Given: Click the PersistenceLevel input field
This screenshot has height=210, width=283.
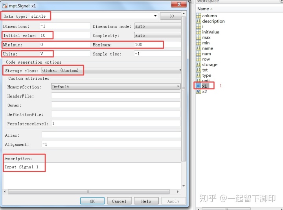Looking at the screenshot, I should click(116, 123).
